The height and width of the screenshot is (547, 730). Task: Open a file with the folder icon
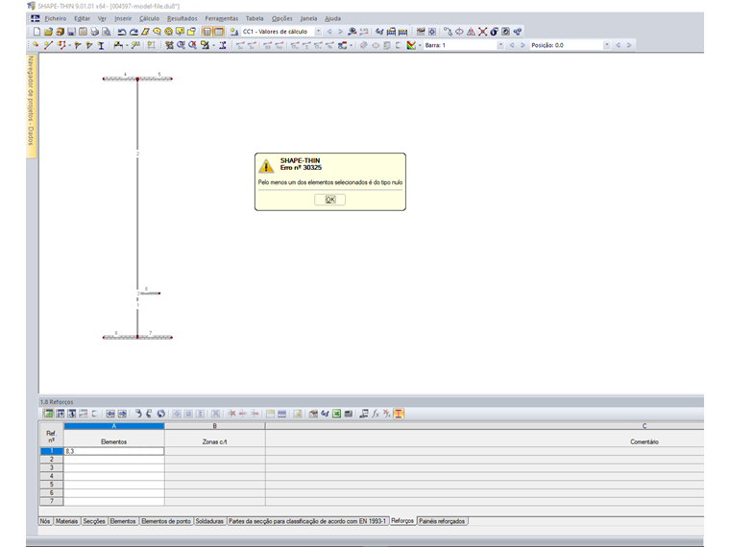[48, 32]
